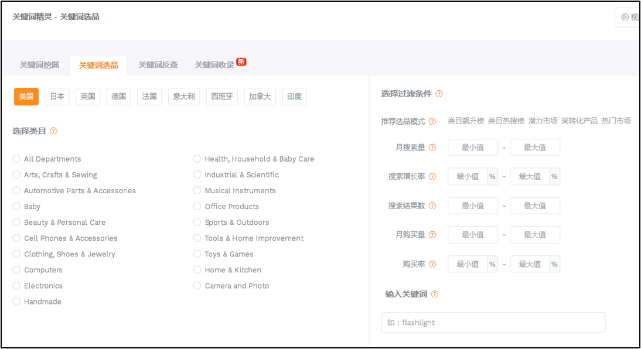Focus the 月搜索量 minimum value field
641x349 pixels.
click(472, 148)
